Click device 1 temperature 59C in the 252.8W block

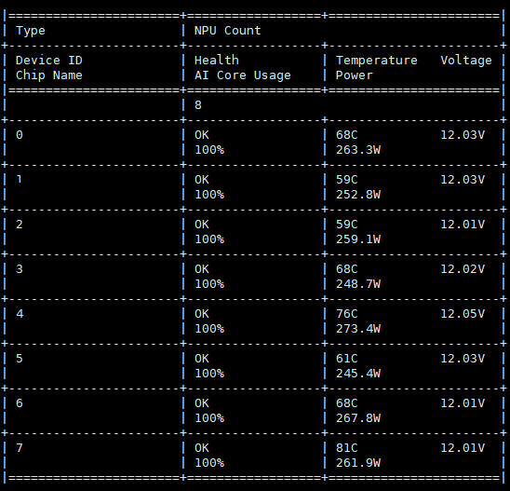[x=347, y=180]
